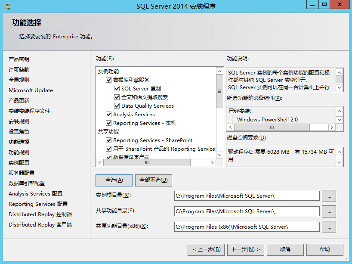
Task: Toggle Analysis Services checkbox
Action: (x=108, y=115)
